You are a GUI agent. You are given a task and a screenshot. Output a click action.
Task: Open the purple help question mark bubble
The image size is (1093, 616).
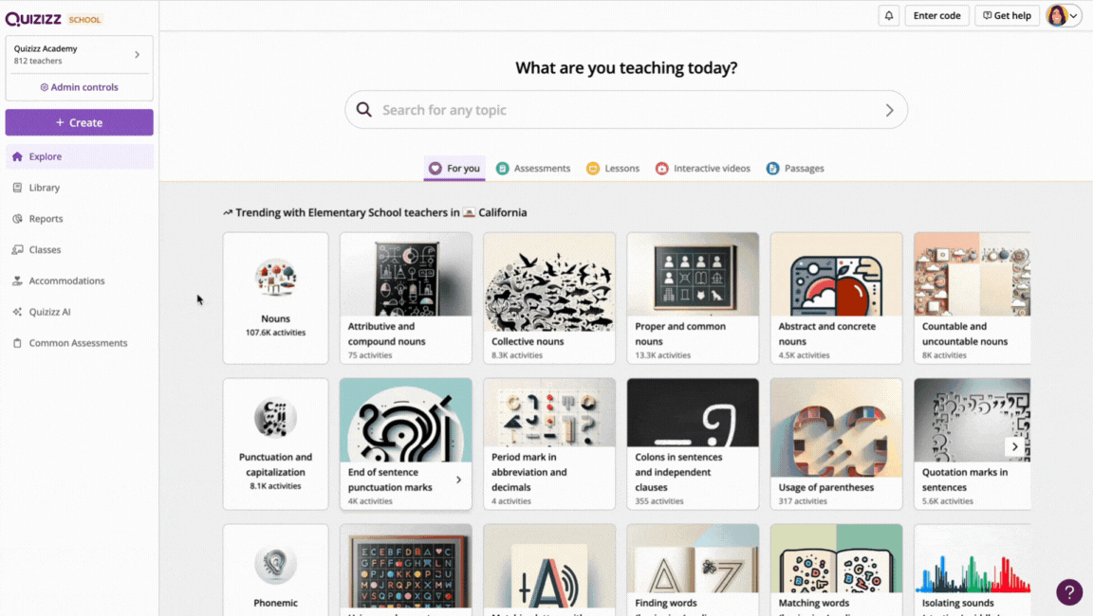tap(1069, 591)
